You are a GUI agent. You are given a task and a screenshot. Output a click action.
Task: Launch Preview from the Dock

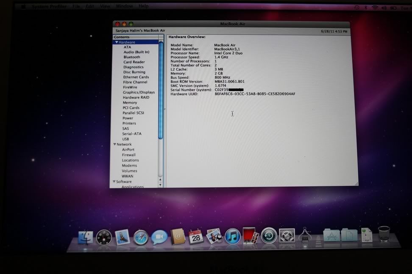214,236
